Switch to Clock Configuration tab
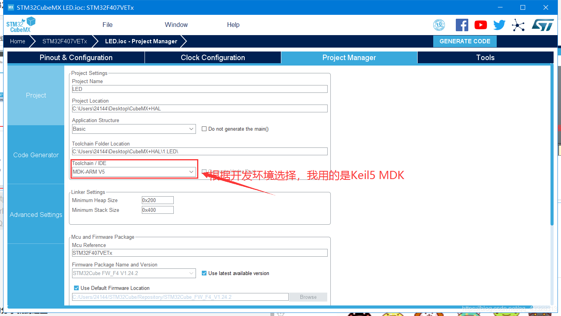This screenshot has width=561, height=316. click(213, 57)
